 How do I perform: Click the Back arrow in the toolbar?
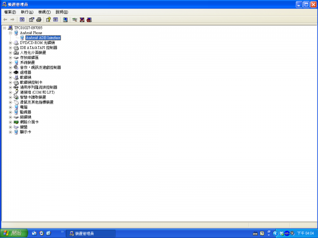pos(5,20)
